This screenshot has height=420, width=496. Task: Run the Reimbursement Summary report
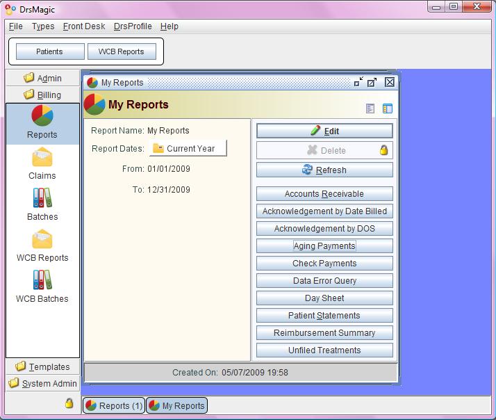pos(324,333)
